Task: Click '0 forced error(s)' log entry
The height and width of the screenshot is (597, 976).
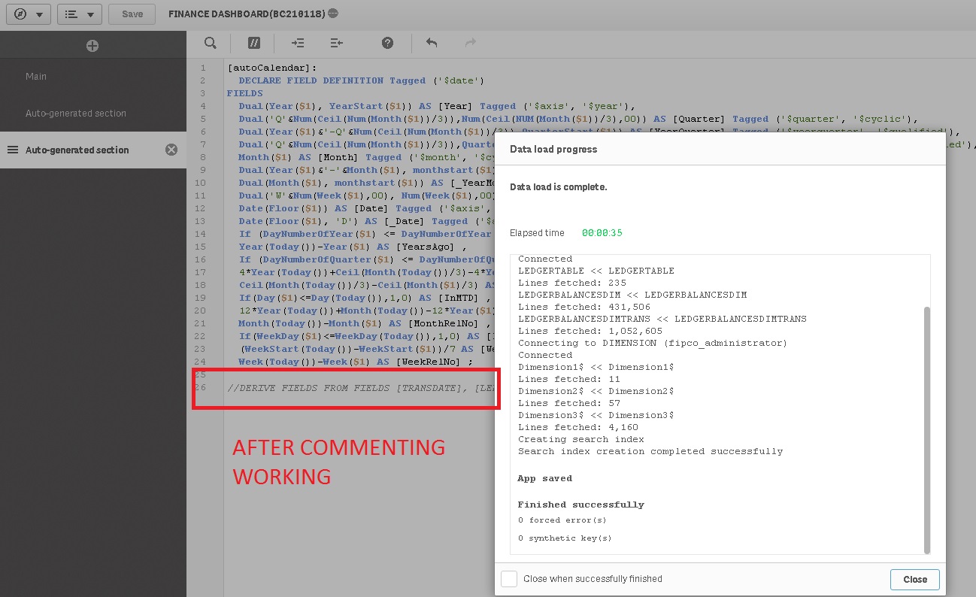Action: tap(562, 520)
